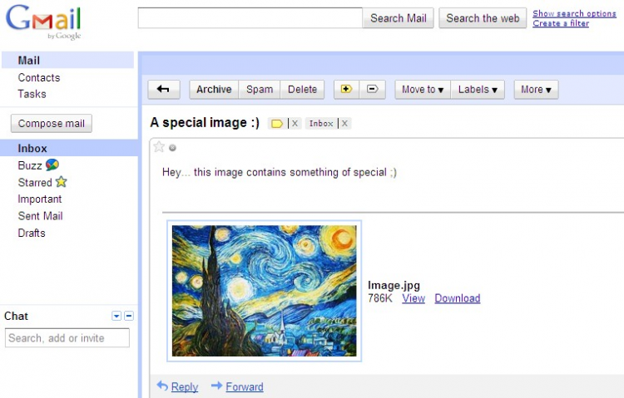This screenshot has width=624, height=398.
Task: Open the Important folder
Action: tap(40, 199)
